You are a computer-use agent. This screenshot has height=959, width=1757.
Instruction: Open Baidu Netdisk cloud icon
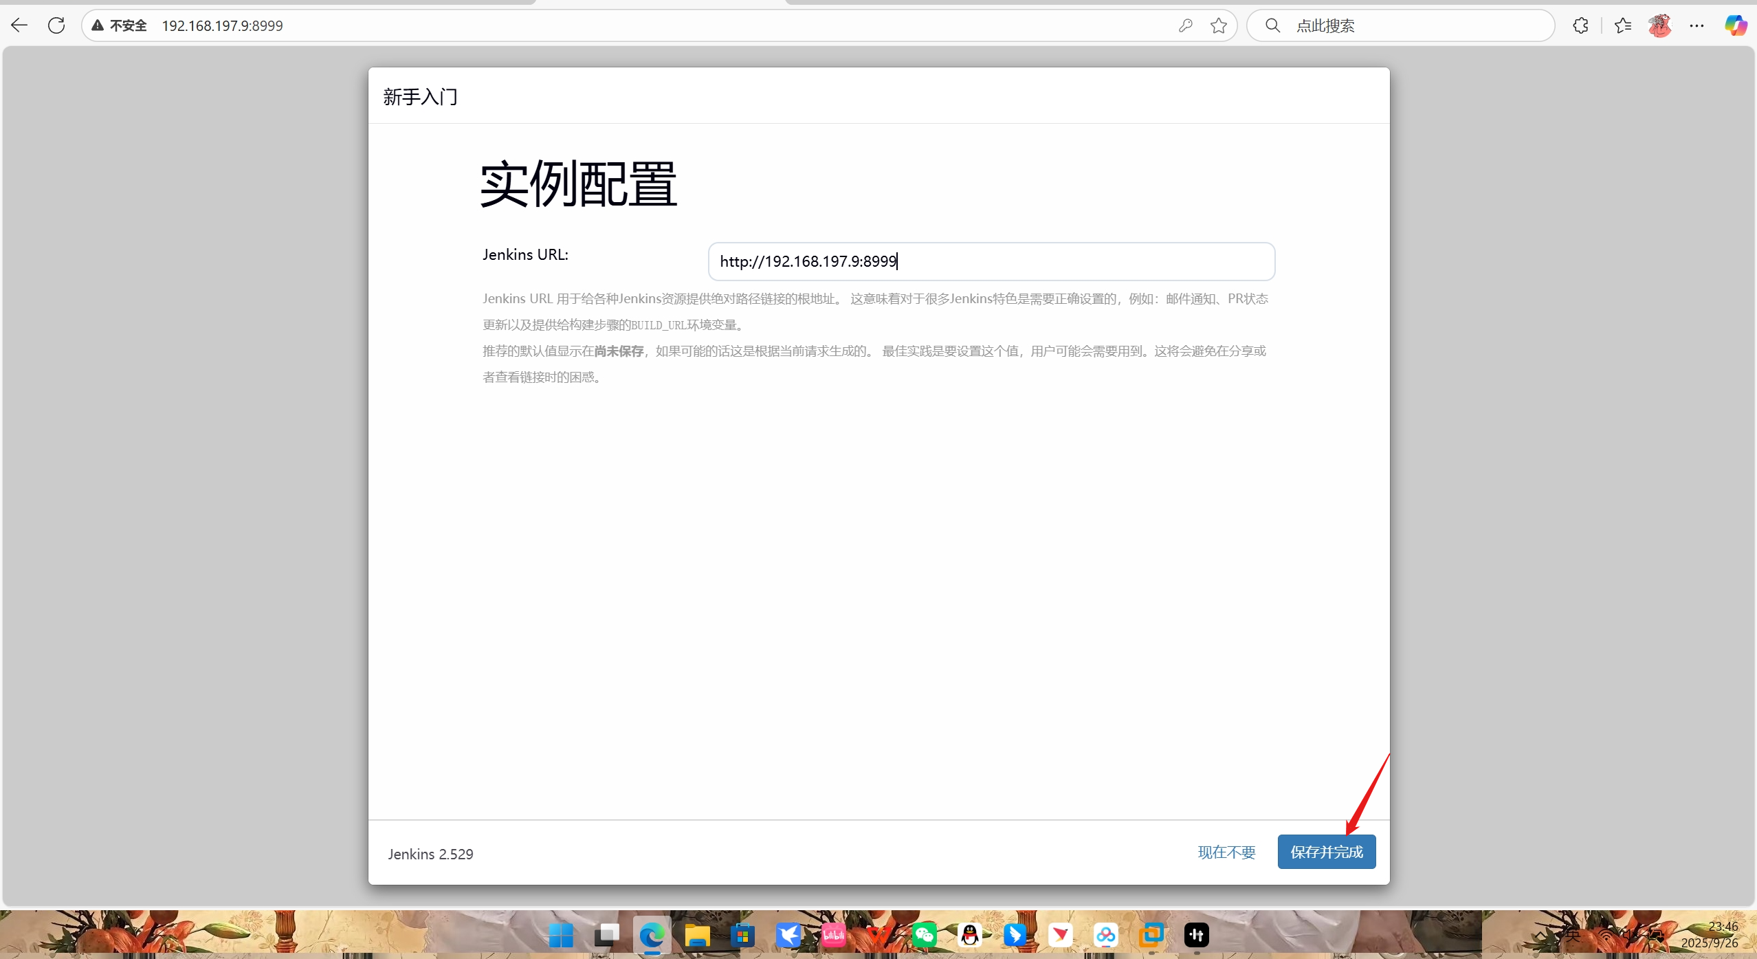[1106, 935]
